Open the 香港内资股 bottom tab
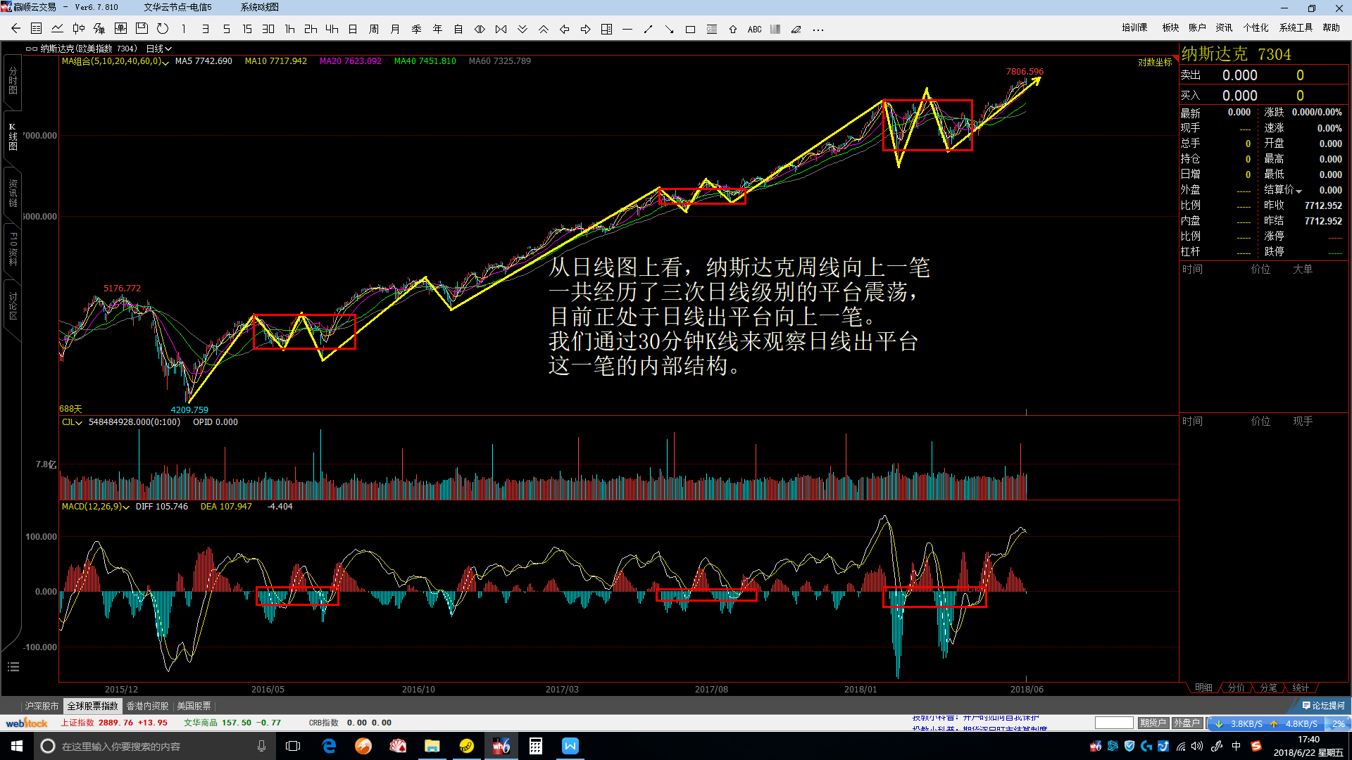Image resolution: width=1352 pixels, height=760 pixels. 147,706
